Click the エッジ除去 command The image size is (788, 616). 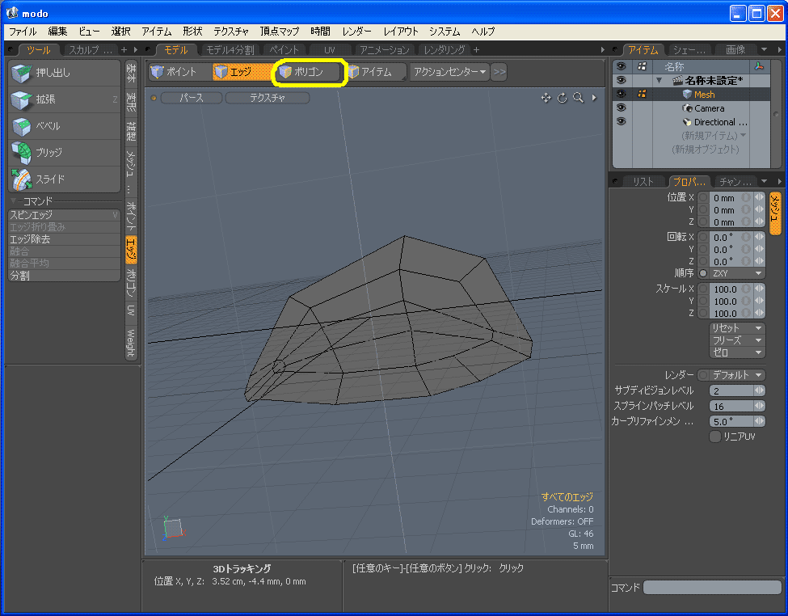pos(65,238)
